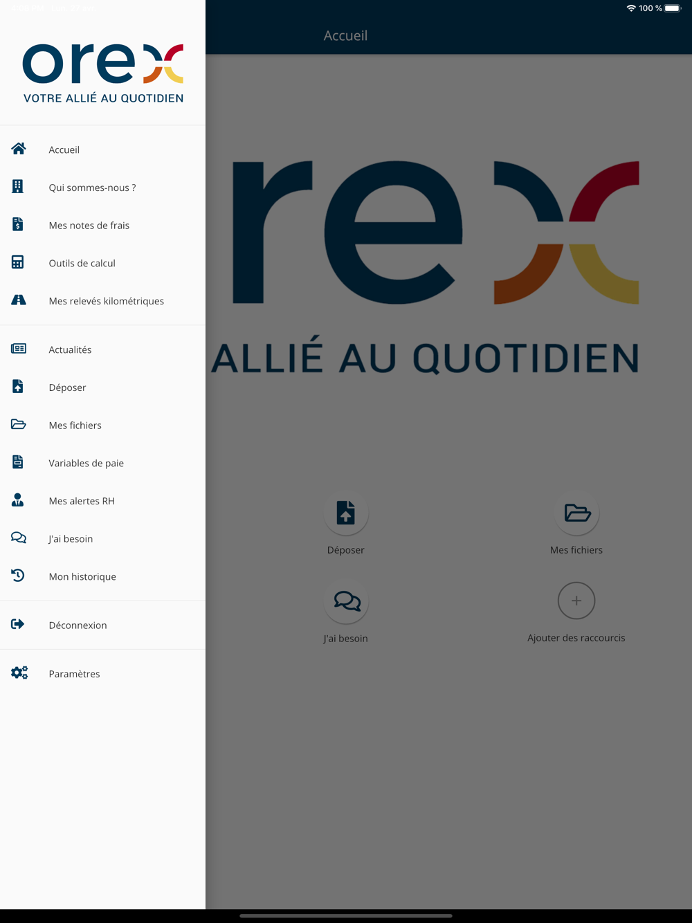Click Déconnexion to log out

click(x=102, y=625)
